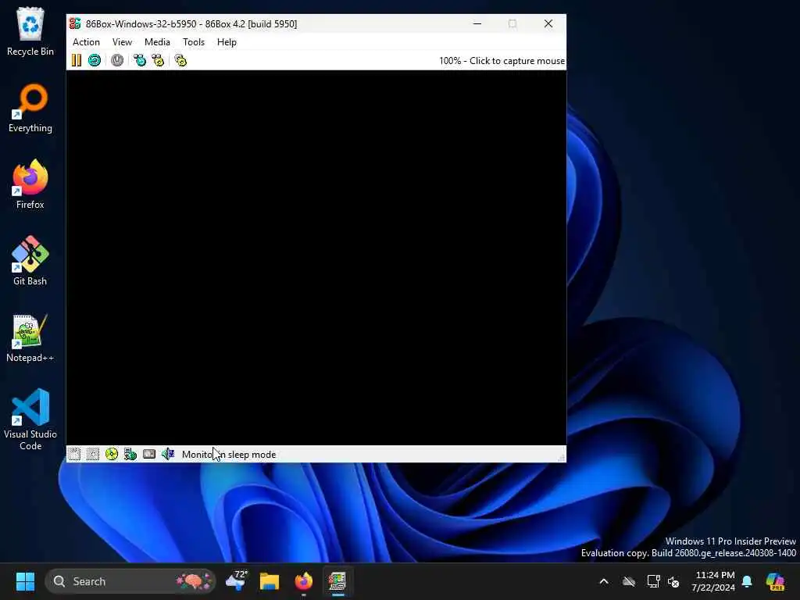800x600 pixels.
Task: Select the Recycle Bin desktop icon
Action: [30, 31]
